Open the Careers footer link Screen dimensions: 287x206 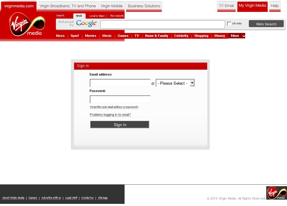(33, 198)
